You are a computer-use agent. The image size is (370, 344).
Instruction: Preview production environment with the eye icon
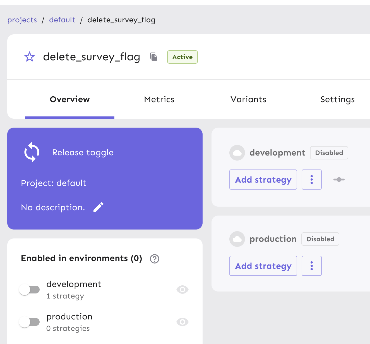click(182, 322)
